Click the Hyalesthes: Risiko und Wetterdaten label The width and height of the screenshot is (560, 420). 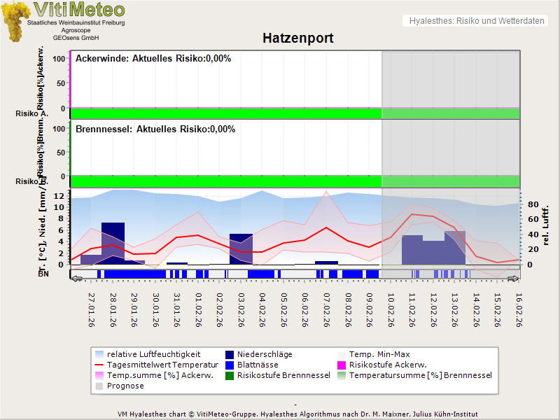[x=476, y=21]
